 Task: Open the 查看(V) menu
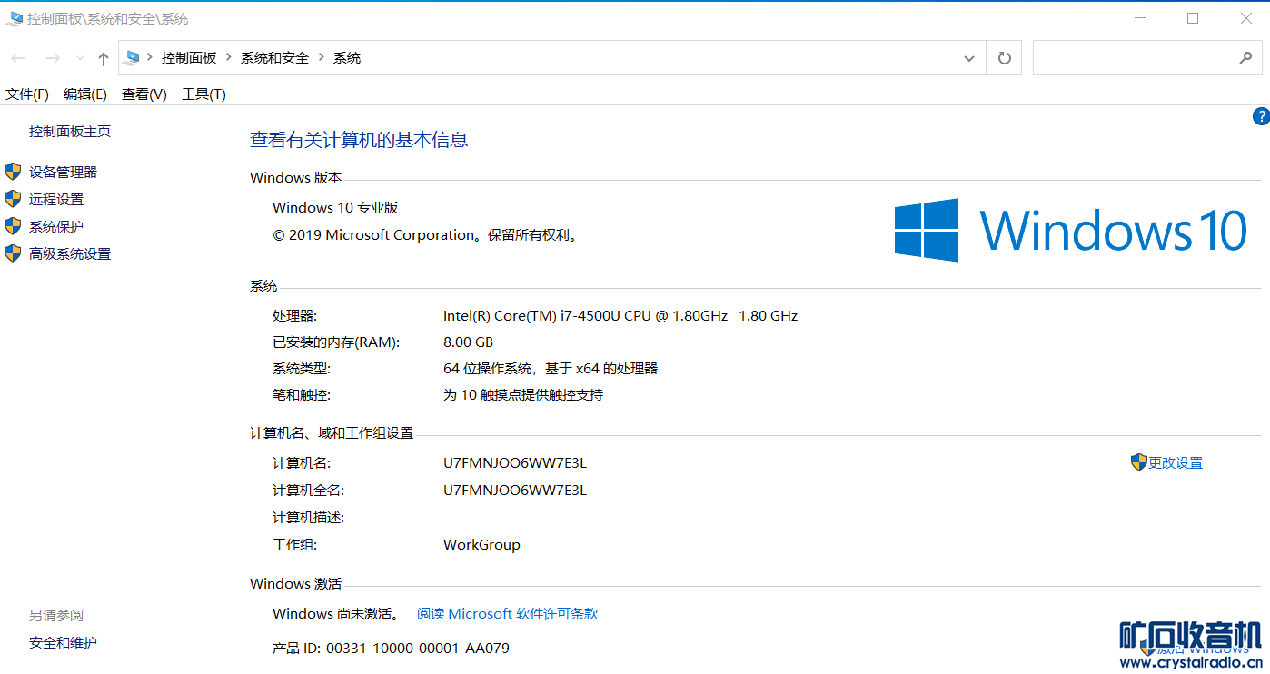[144, 94]
